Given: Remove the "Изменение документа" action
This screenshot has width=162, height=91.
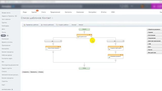Looking at the screenshot, I should point(123,55).
